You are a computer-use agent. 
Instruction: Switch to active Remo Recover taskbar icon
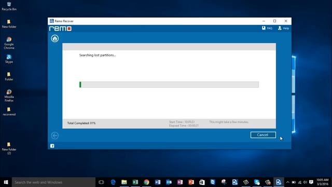click(x=279, y=182)
